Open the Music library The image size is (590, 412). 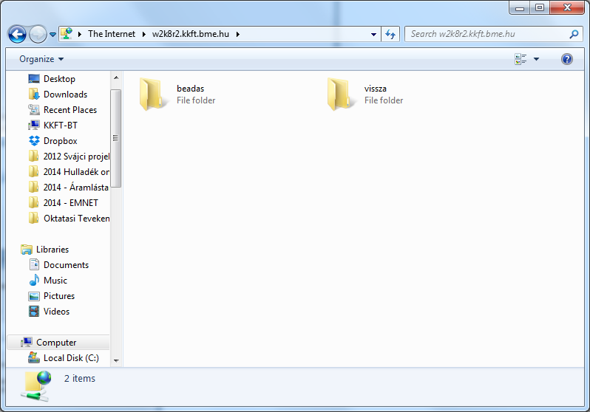pyautogui.click(x=55, y=281)
